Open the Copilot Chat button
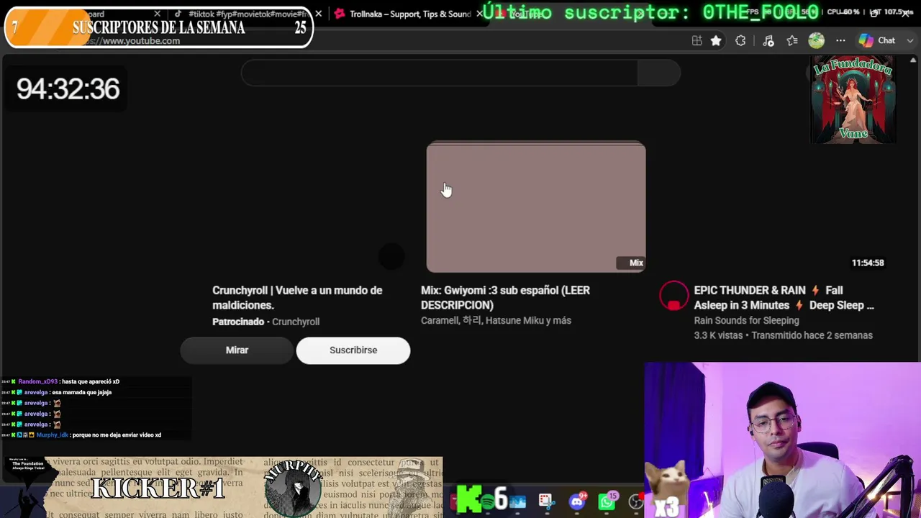Screen dimensions: 921x518 click(877, 41)
